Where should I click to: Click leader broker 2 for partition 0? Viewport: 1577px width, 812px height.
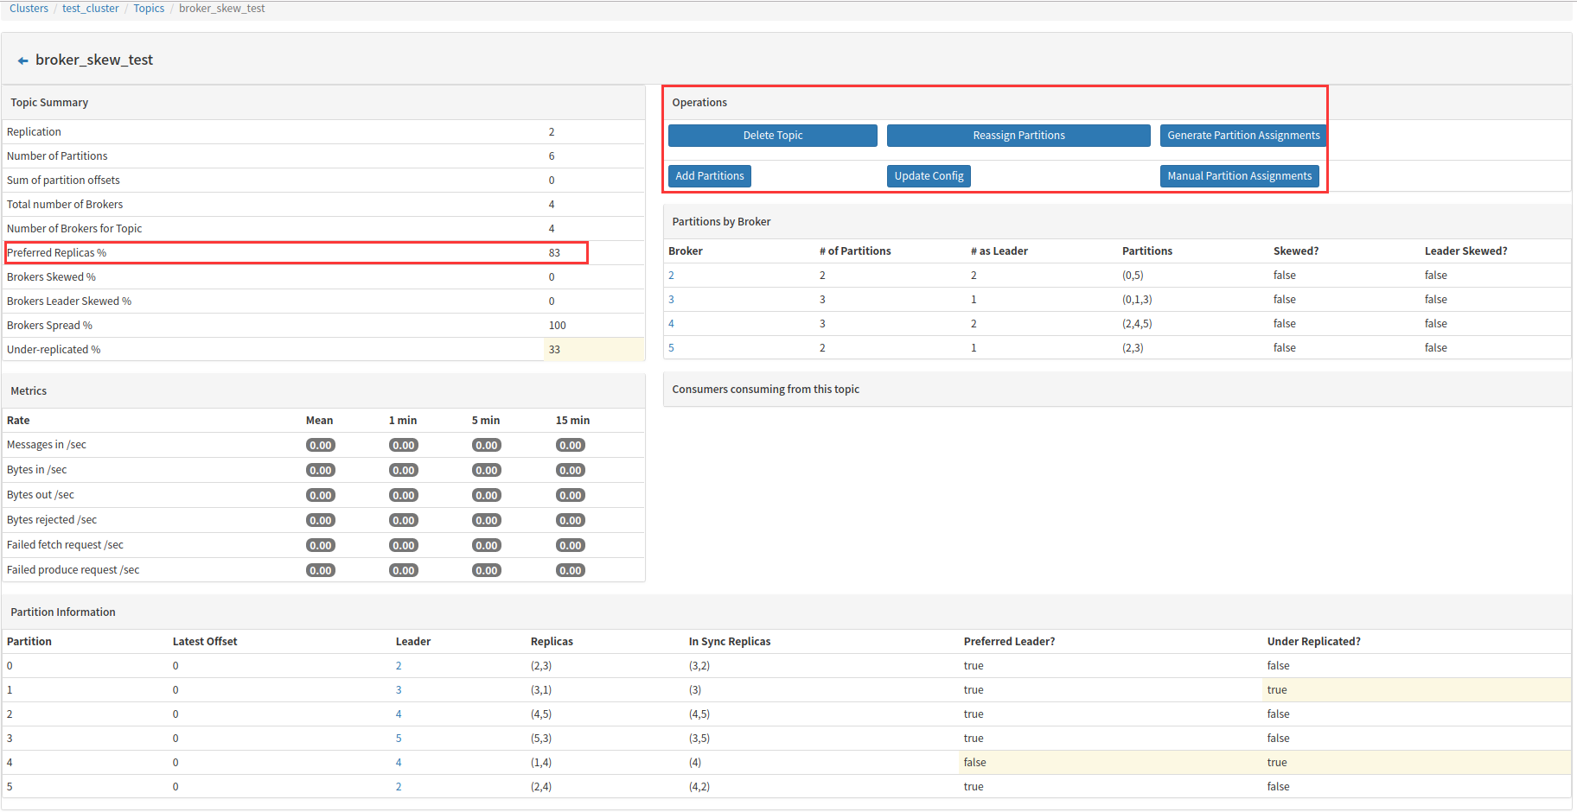399,665
